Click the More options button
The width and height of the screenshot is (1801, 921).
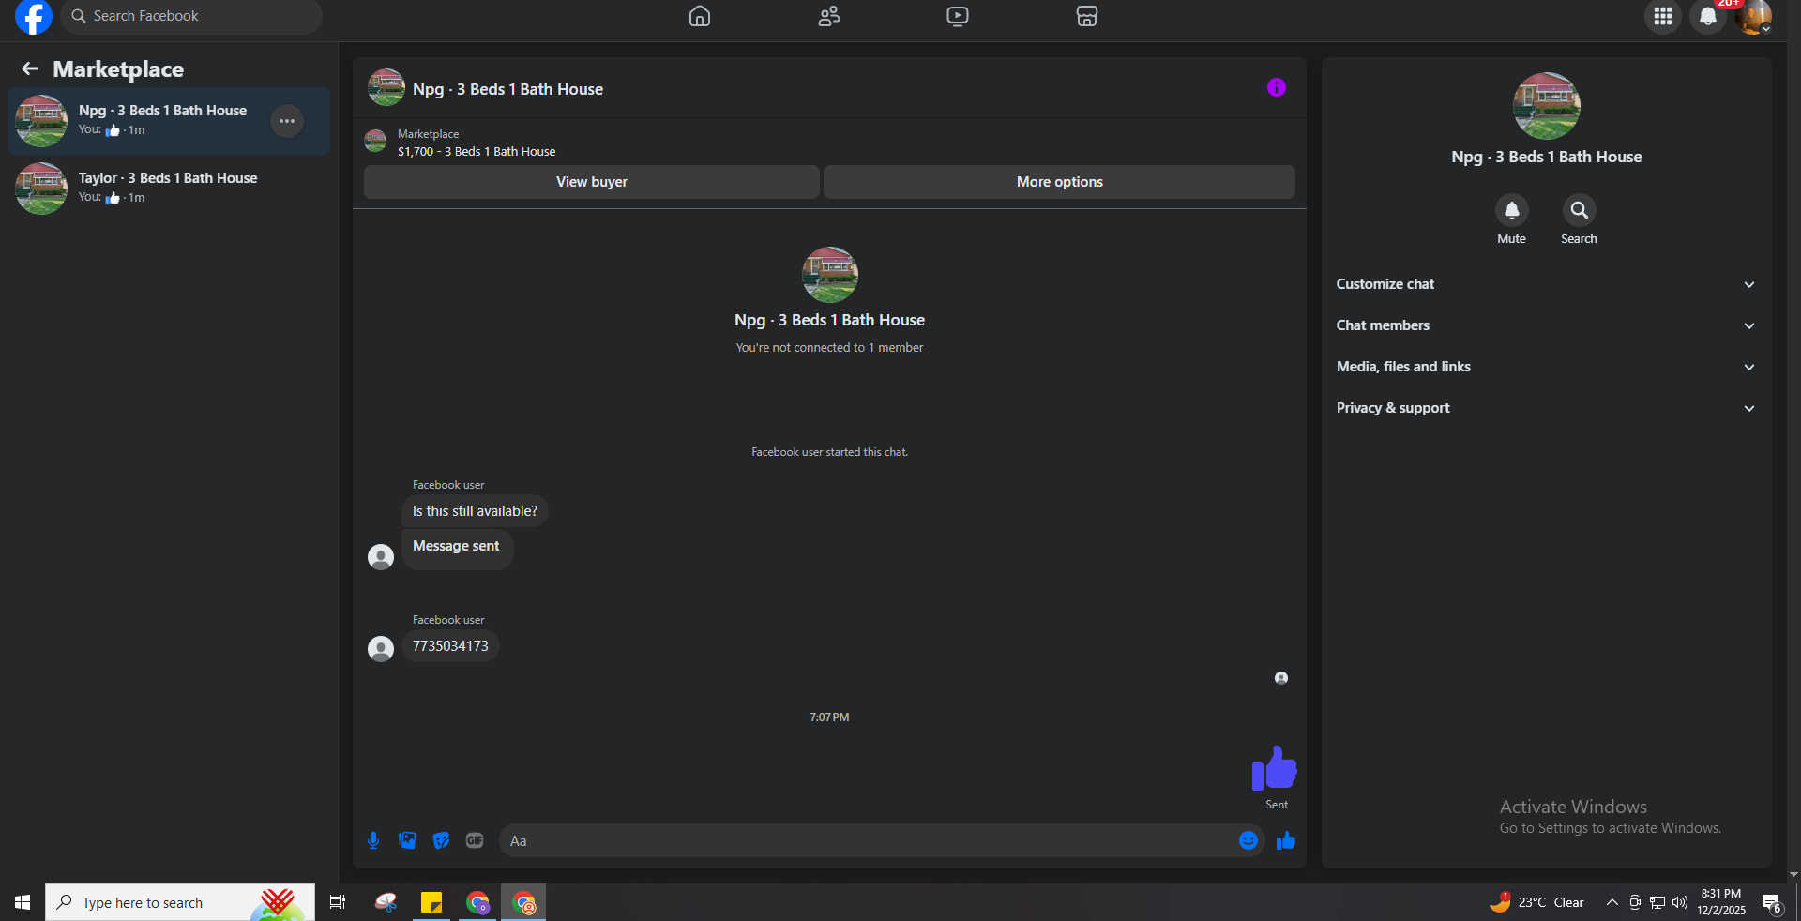point(1060,182)
